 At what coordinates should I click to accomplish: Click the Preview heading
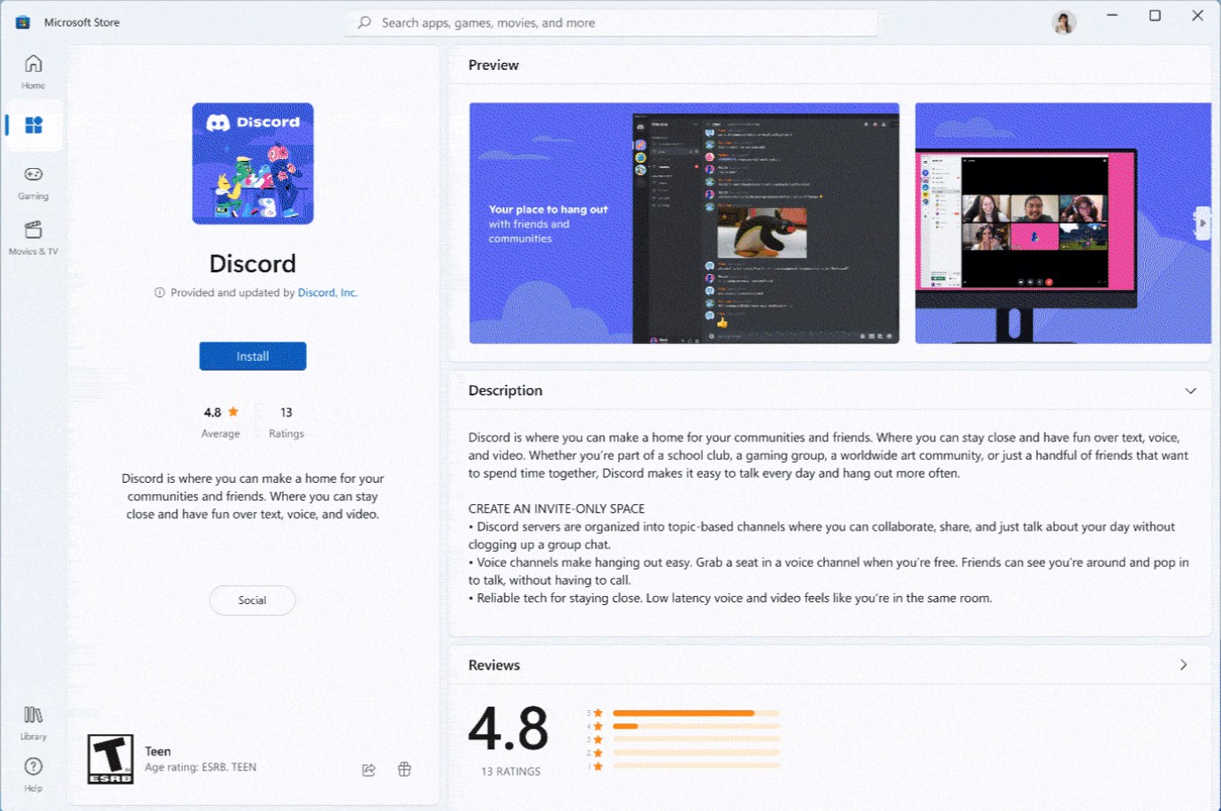coord(493,65)
